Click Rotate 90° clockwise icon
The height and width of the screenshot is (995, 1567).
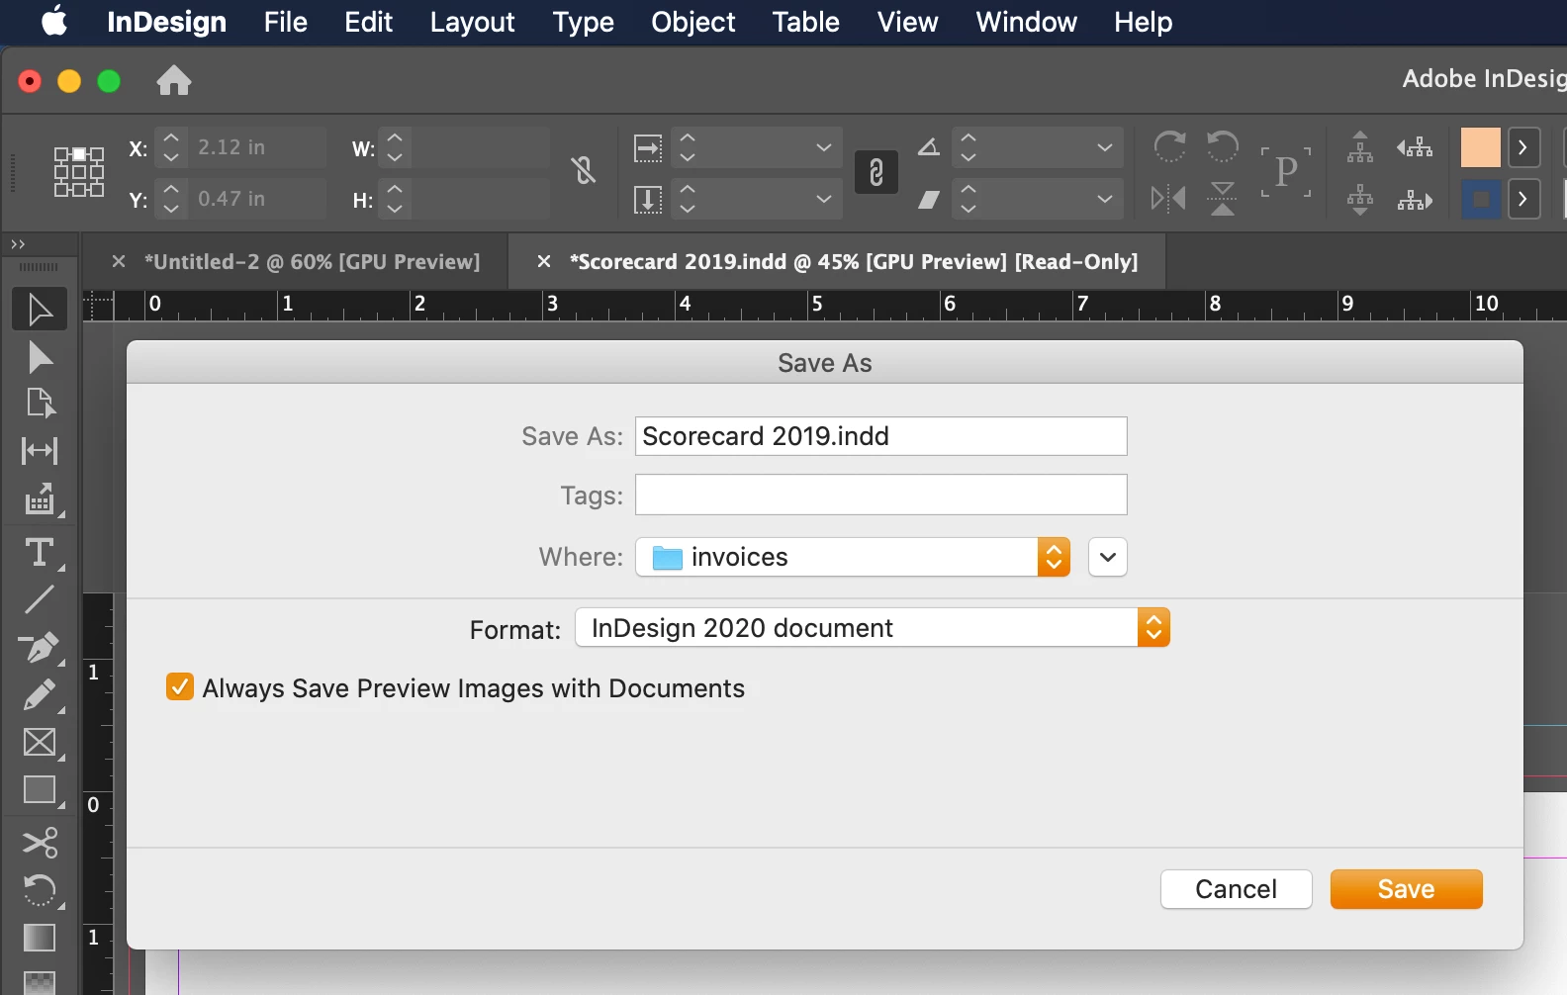coord(1169,146)
